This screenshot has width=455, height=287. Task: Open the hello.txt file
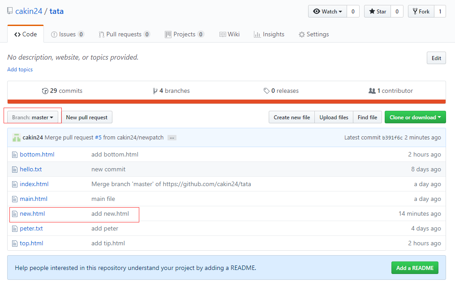pyautogui.click(x=31, y=170)
